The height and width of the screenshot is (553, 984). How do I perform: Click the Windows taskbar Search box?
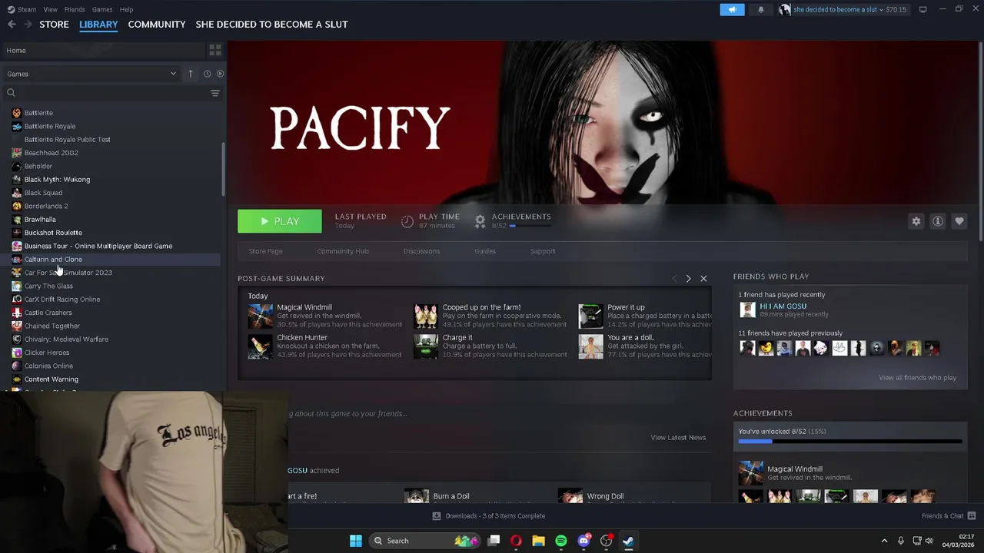click(x=424, y=541)
